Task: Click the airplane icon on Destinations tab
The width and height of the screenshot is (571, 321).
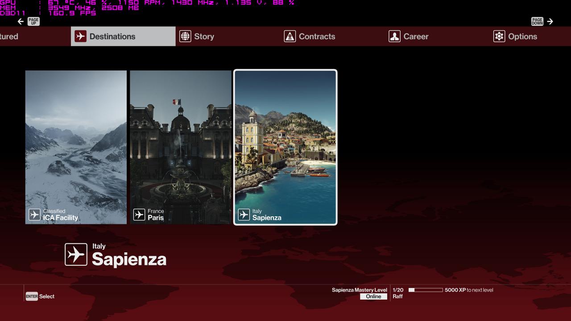Action: pos(80,37)
